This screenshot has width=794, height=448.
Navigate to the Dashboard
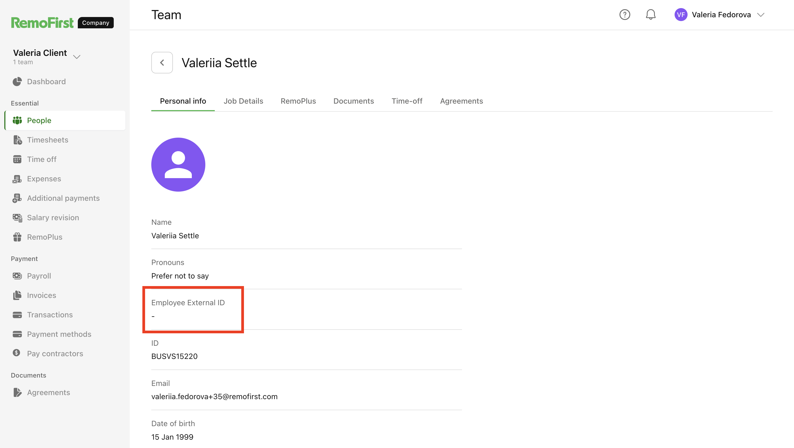46,81
